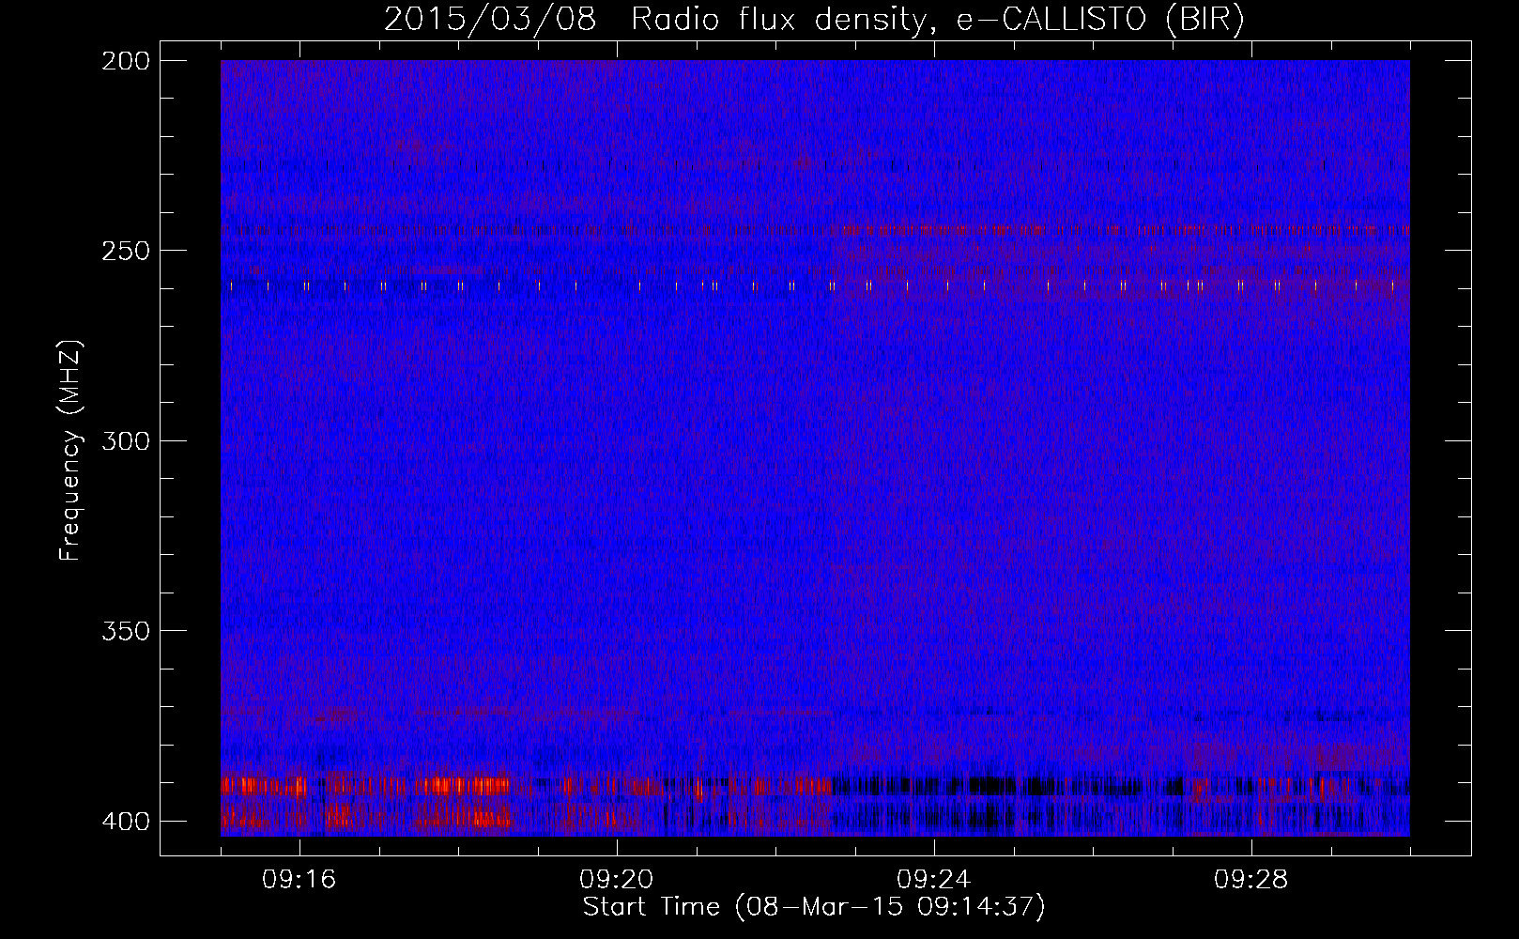The width and height of the screenshot is (1519, 939).
Task: Click the 200 frequency tick label
Action: [126, 60]
